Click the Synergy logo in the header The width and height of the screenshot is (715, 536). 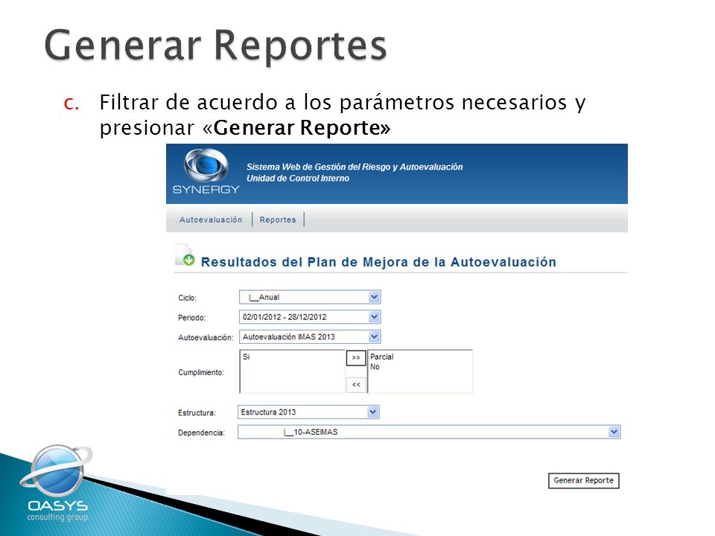pyautogui.click(x=206, y=172)
